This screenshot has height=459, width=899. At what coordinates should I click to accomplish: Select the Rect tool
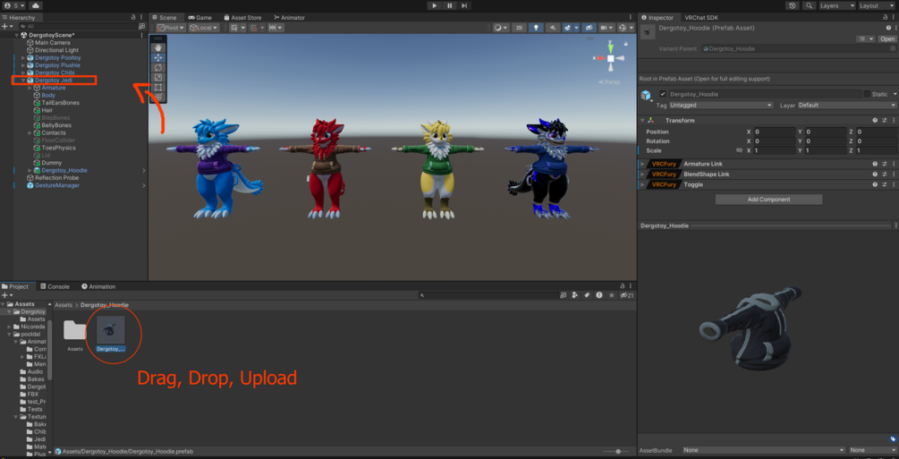[158, 87]
